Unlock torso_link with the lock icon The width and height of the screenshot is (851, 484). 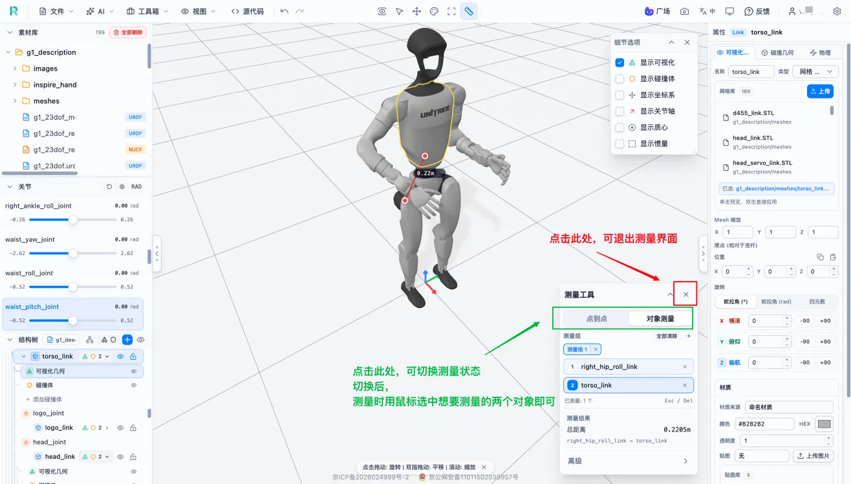(133, 357)
